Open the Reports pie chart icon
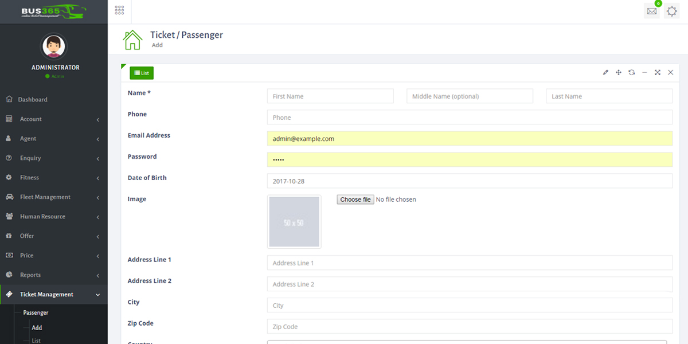Screen dimensions: 688x344 click(8, 275)
